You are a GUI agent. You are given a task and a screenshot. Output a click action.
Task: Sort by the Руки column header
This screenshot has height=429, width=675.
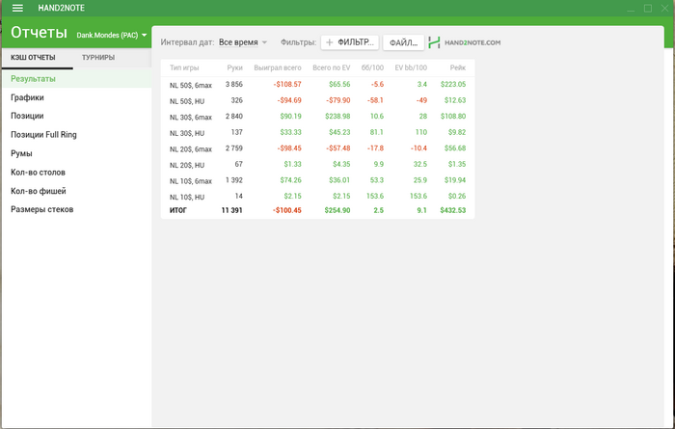(x=234, y=67)
